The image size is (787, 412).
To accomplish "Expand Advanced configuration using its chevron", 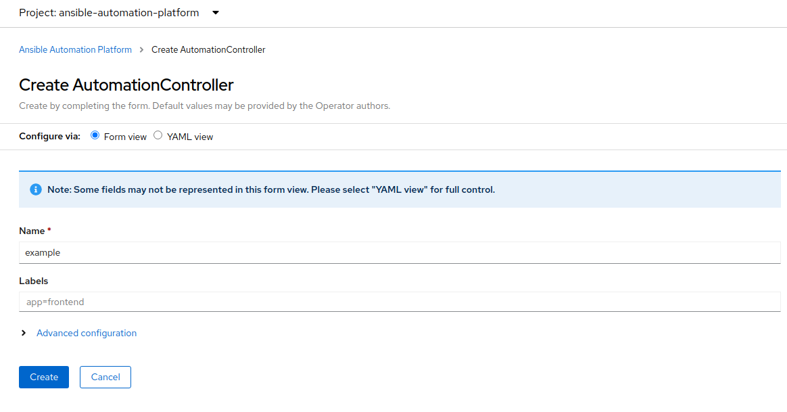I will point(24,333).
